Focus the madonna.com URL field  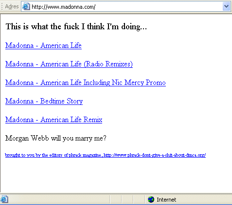[x=126, y=7]
